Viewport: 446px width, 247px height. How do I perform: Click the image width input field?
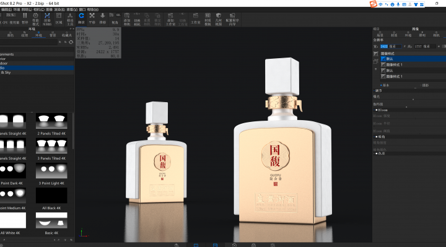point(390,46)
